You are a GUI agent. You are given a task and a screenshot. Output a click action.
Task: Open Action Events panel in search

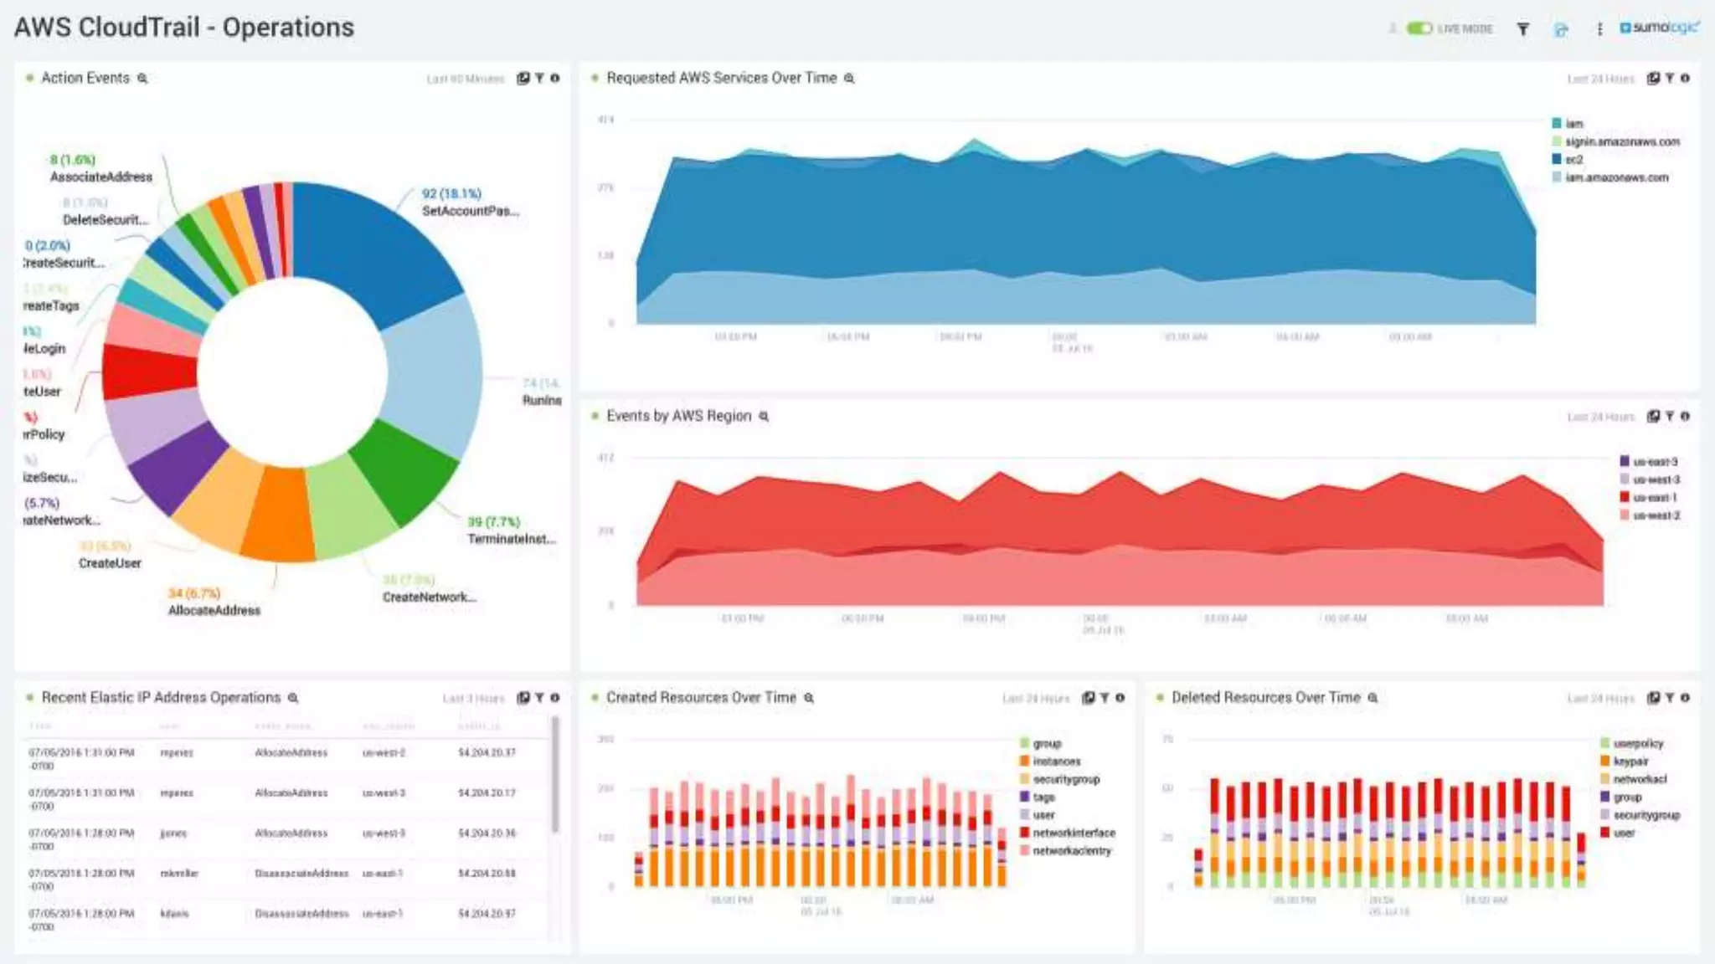pyautogui.click(x=143, y=79)
